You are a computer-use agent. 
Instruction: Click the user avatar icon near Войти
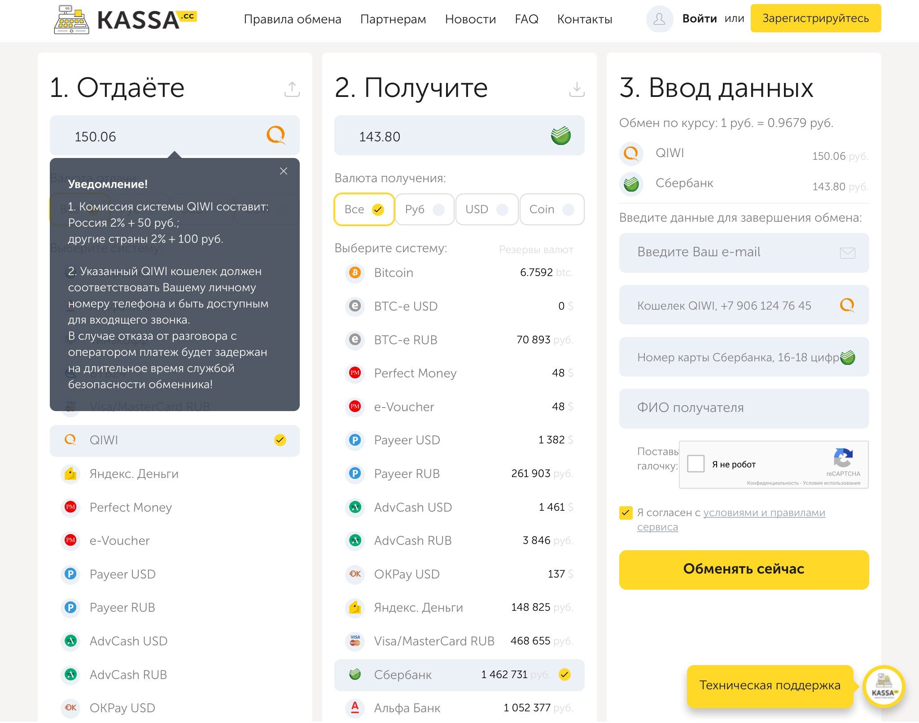(x=659, y=19)
